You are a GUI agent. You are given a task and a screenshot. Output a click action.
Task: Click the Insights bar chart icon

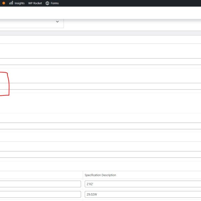point(11,3)
